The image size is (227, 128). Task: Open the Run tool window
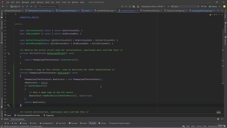pyautogui.click(x=14, y=123)
